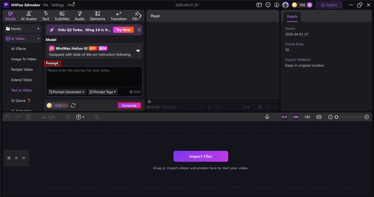The image size is (374, 197).
Task: Toggle the purple magnetic snap icon
Action: [x=296, y=117]
